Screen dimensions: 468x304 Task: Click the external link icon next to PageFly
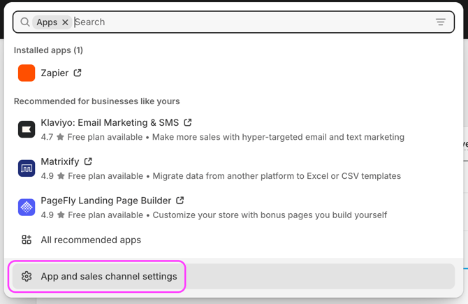pyautogui.click(x=180, y=201)
